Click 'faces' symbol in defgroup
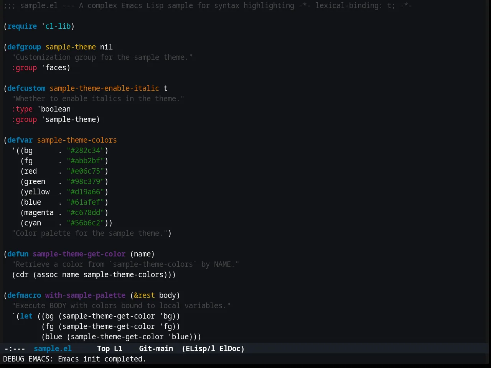The width and height of the screenshot is (491, 368). 56,67
